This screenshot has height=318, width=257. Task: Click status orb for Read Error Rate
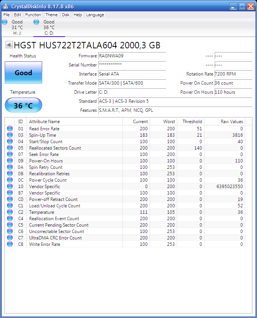pyautogui.click(x=10, y=128)
